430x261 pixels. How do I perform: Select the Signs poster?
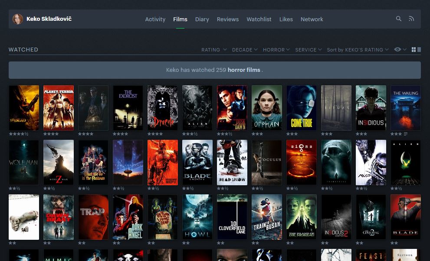point(302,162)
